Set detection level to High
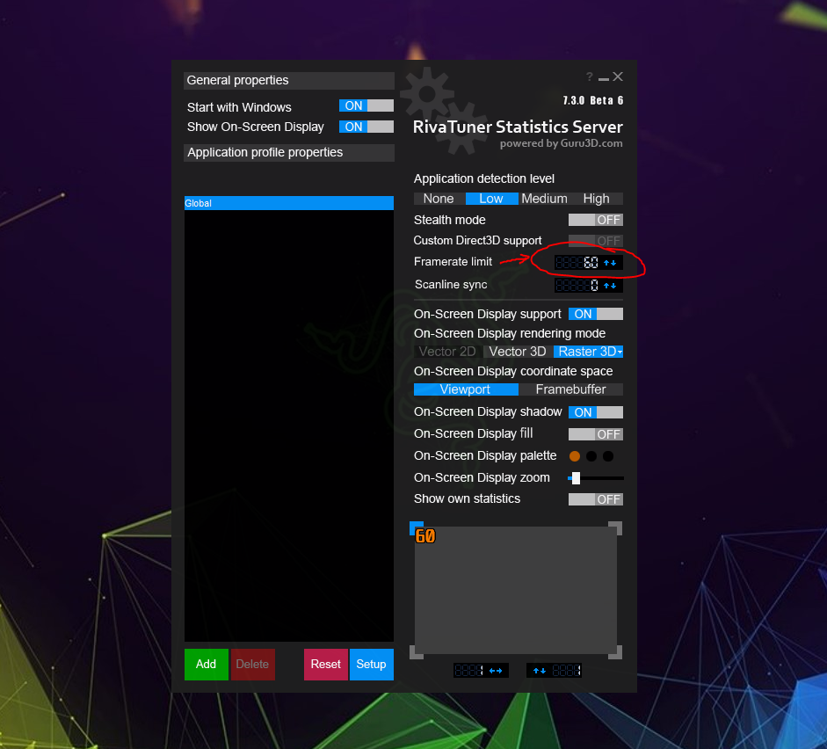 click(x=597, y=199)
